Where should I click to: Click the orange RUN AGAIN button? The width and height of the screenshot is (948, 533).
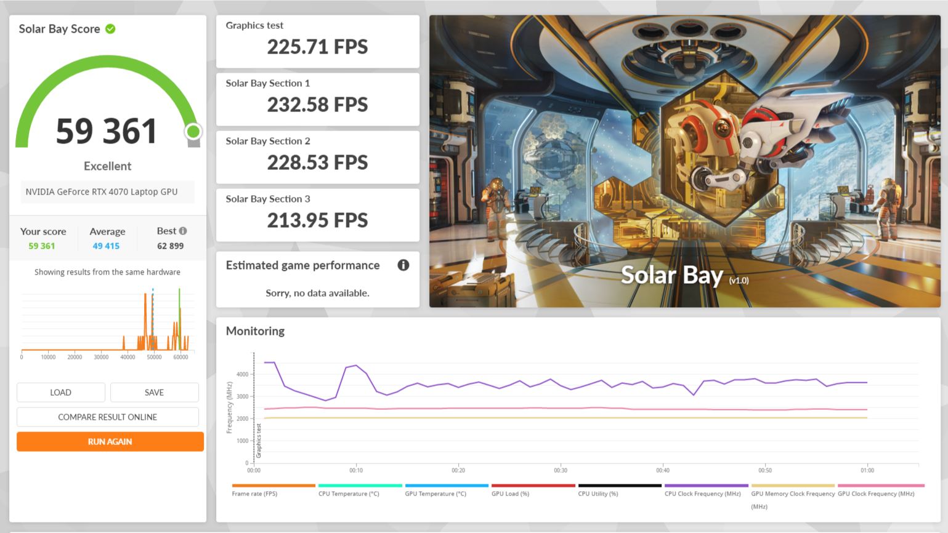point(110,441)
